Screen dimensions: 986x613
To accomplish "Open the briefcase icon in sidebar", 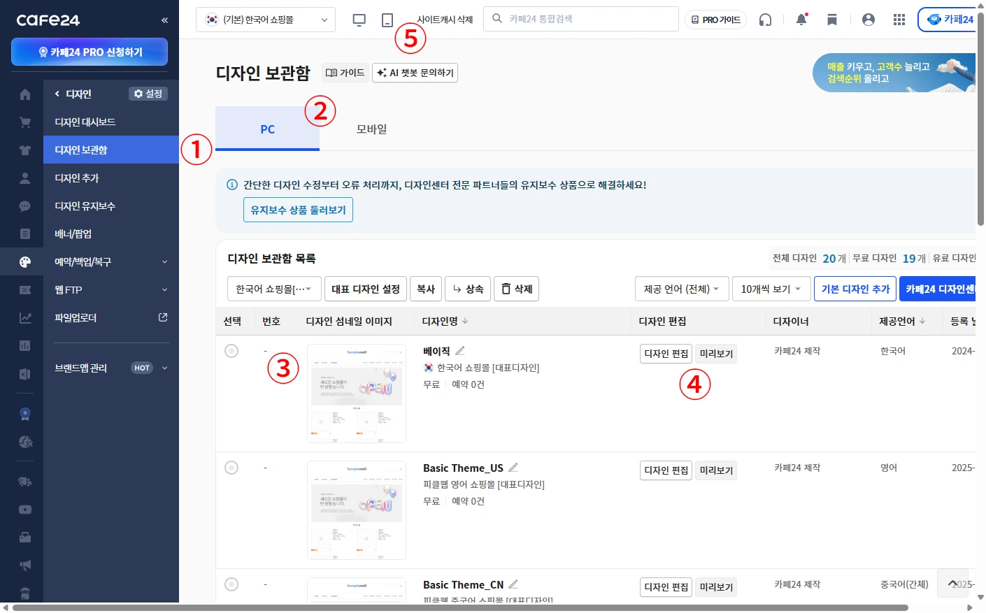I will [25, 538].
